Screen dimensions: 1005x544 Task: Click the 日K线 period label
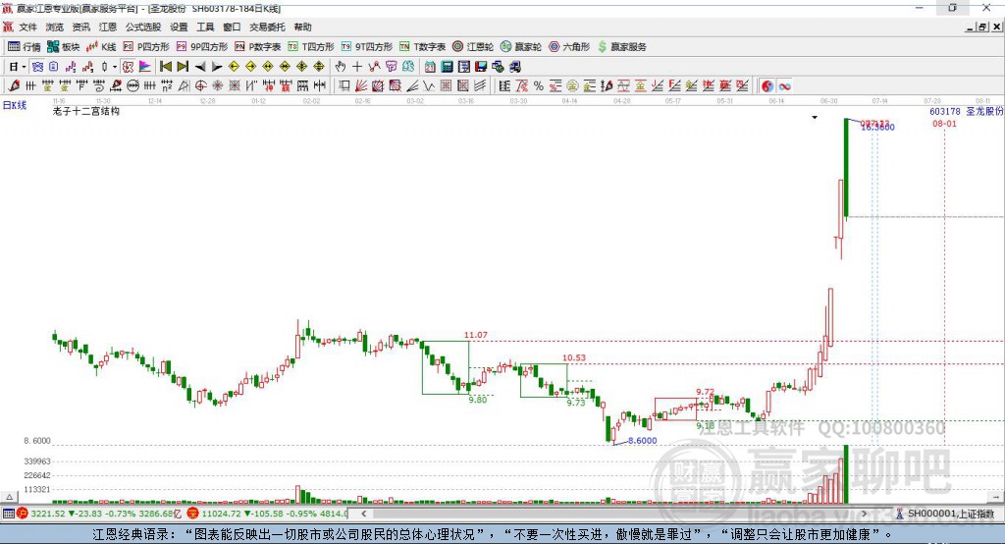[x=15, y=105]
